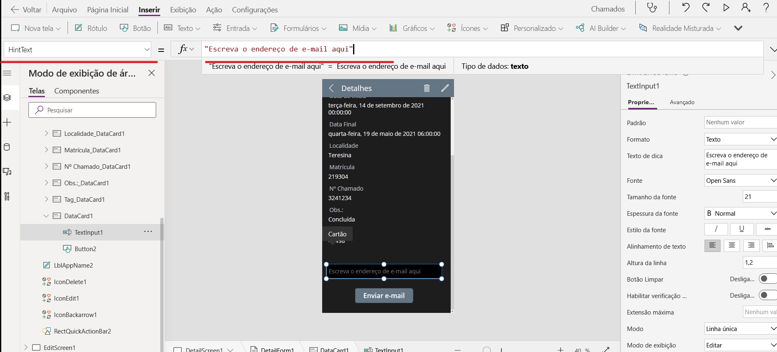Run the app preview with play icon
The image size is (777, 352).
726,8
